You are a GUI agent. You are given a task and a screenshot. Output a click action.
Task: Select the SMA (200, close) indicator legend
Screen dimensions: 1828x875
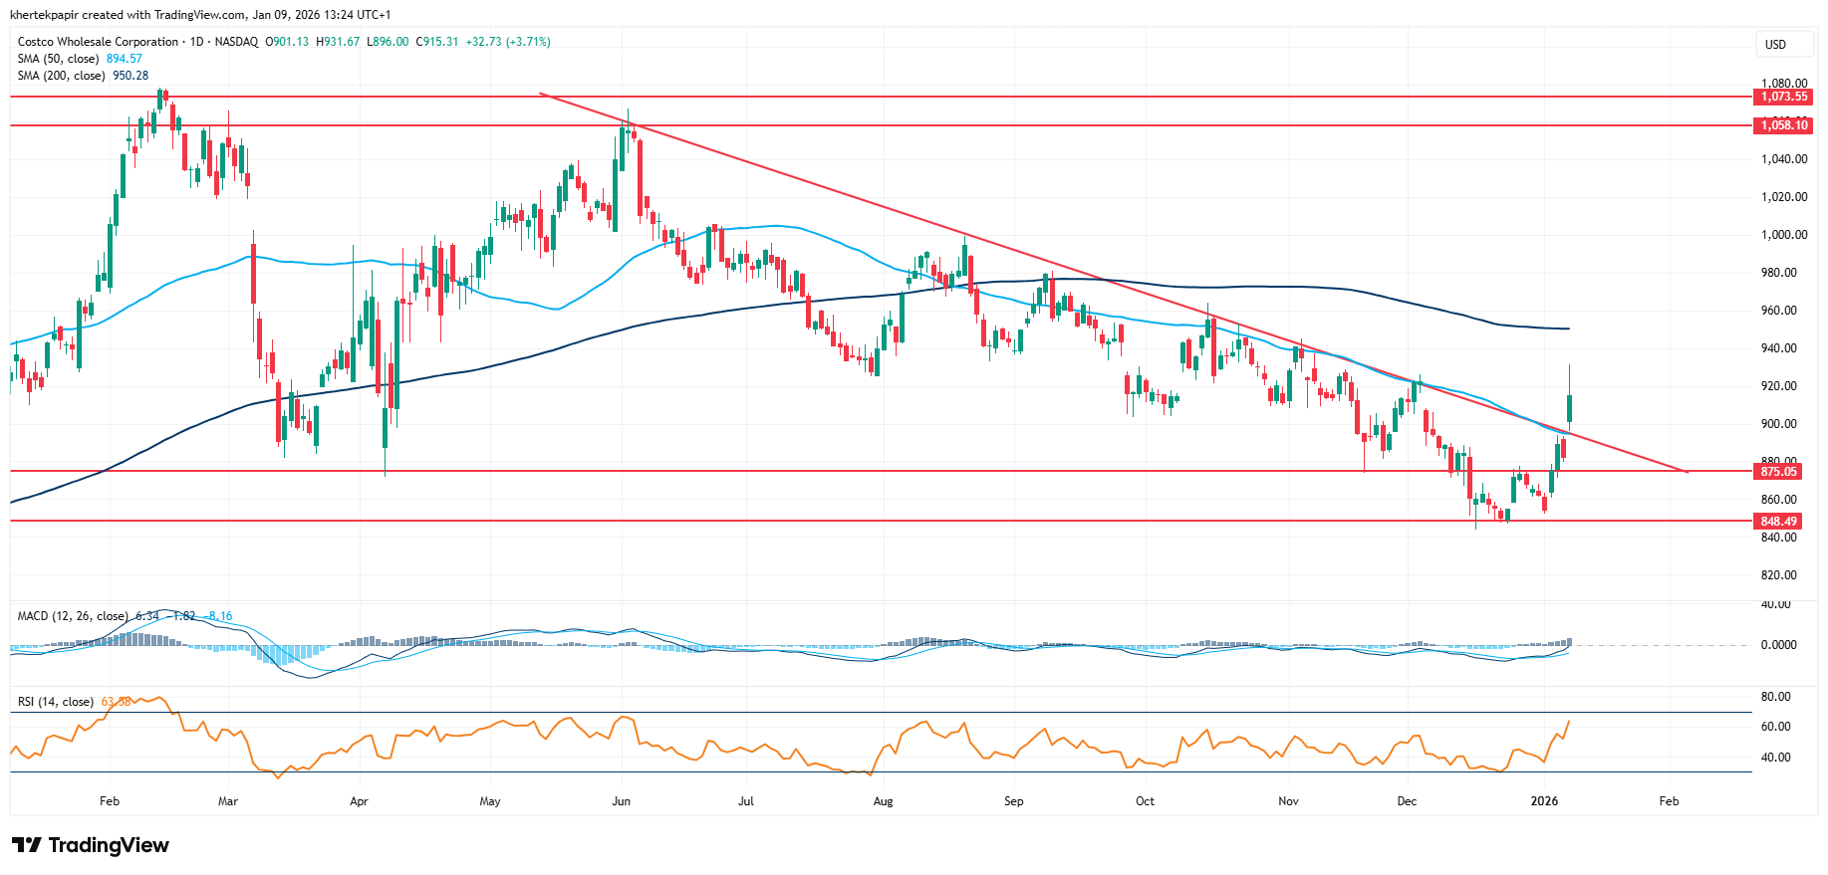63,76
